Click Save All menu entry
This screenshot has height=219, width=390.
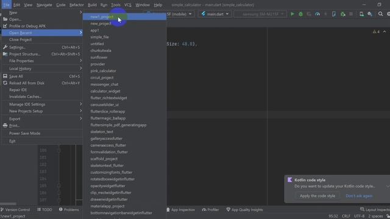pyautogui.click(x=42, y=76)
